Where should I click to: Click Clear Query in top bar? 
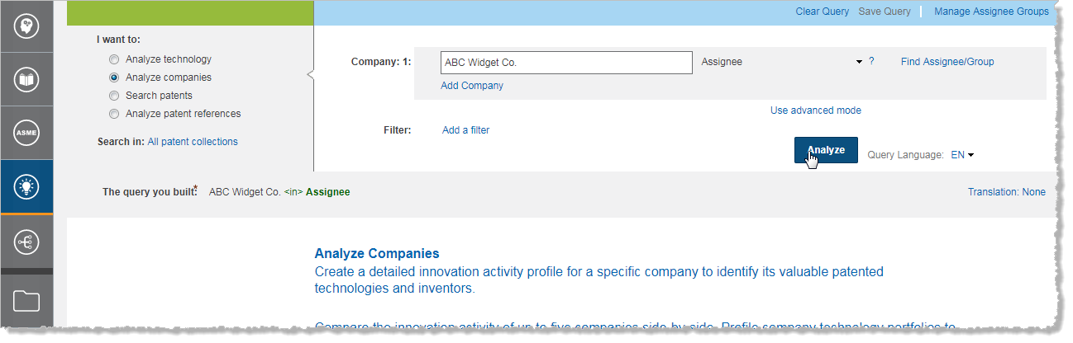pyautogui.click(x=822, y=12)
